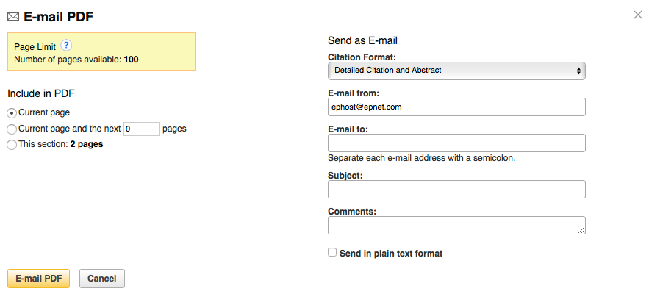
Task: Click the E-mail PDF button
Action: [38, 279]
